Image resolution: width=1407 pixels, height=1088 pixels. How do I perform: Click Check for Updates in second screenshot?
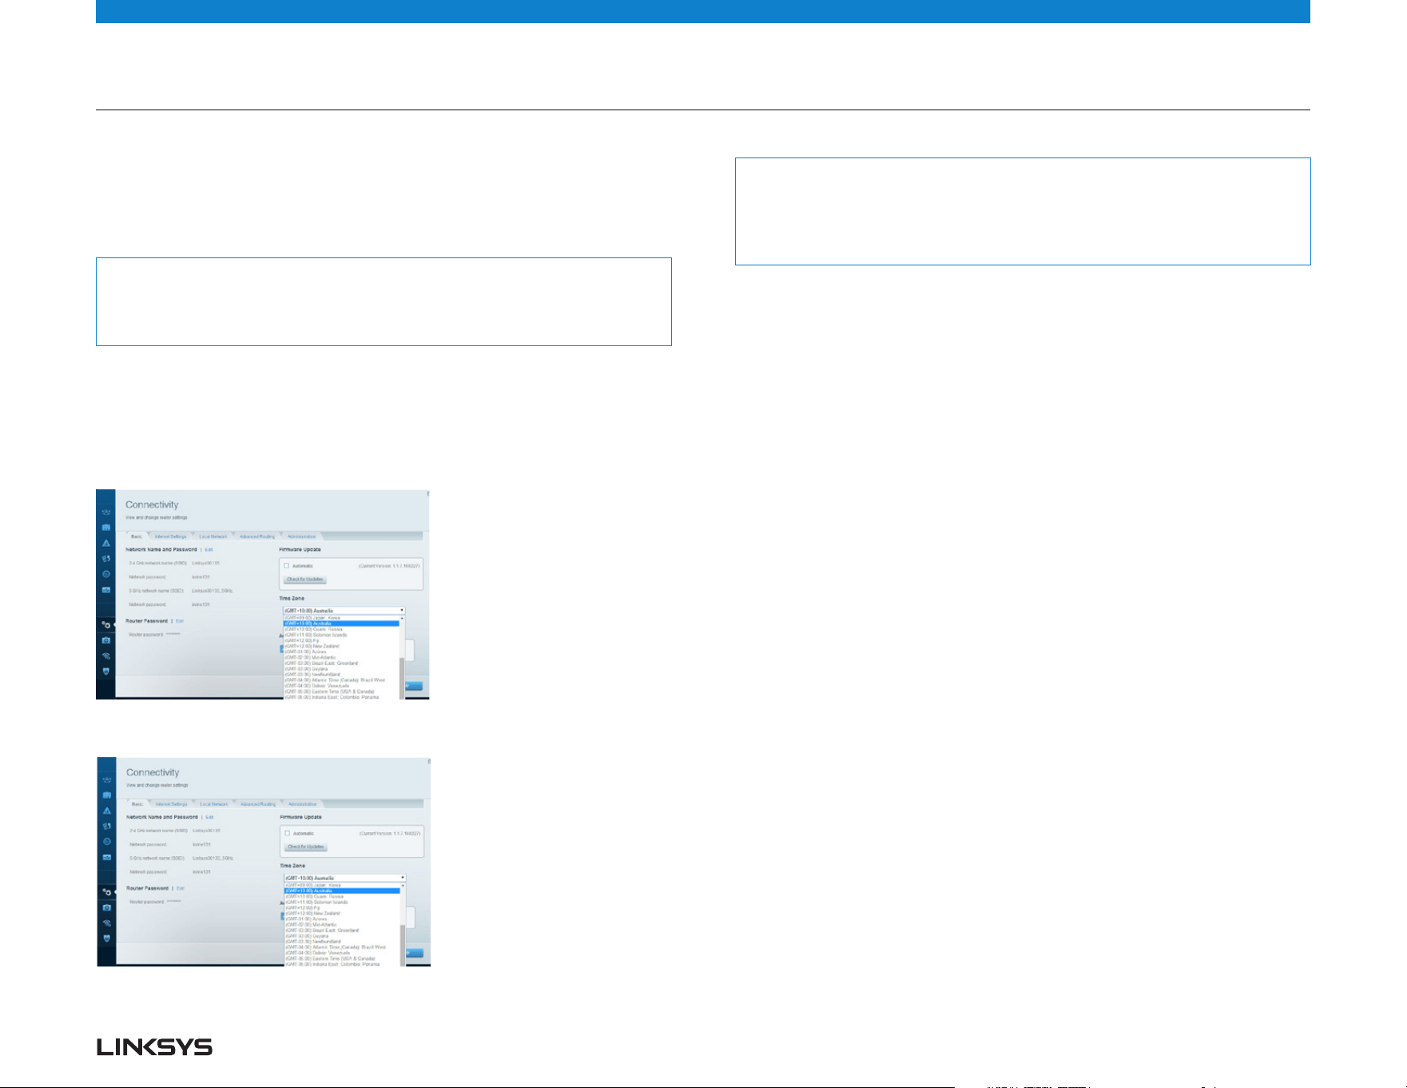[306, 847]
